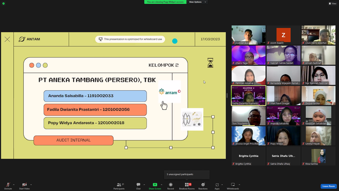Click the yellow circle dot on slide window
This screenshot has width=339, height=191.
click(45, 65)
